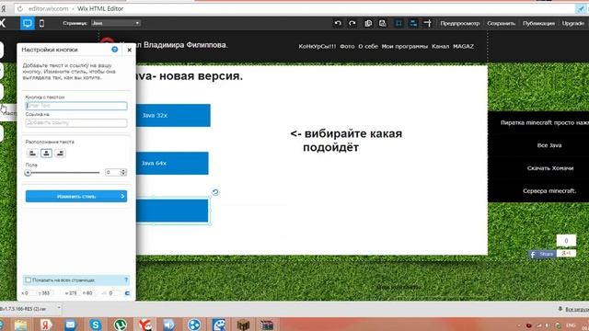
Task: Open the page selector dropdown showing Java
Action: pos(116,23)
